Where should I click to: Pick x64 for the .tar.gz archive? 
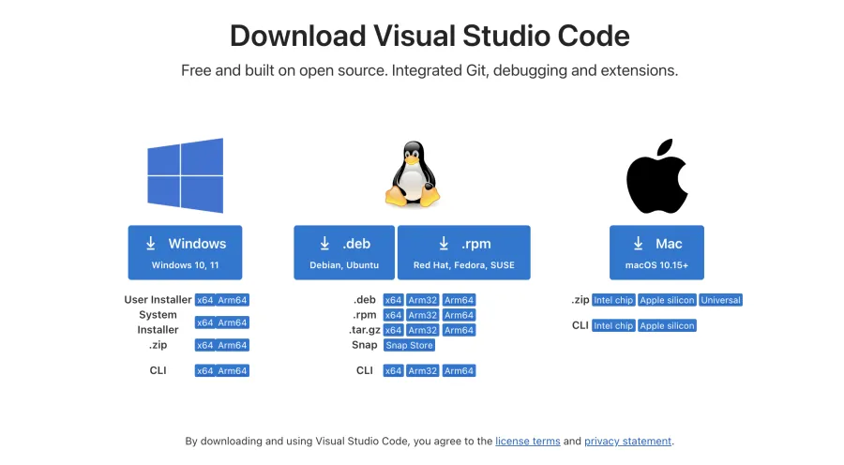[394, 330]
